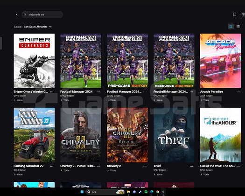Click Yükle under Thief
Viewport: 245px width, 196px height.
coord(158,175)
